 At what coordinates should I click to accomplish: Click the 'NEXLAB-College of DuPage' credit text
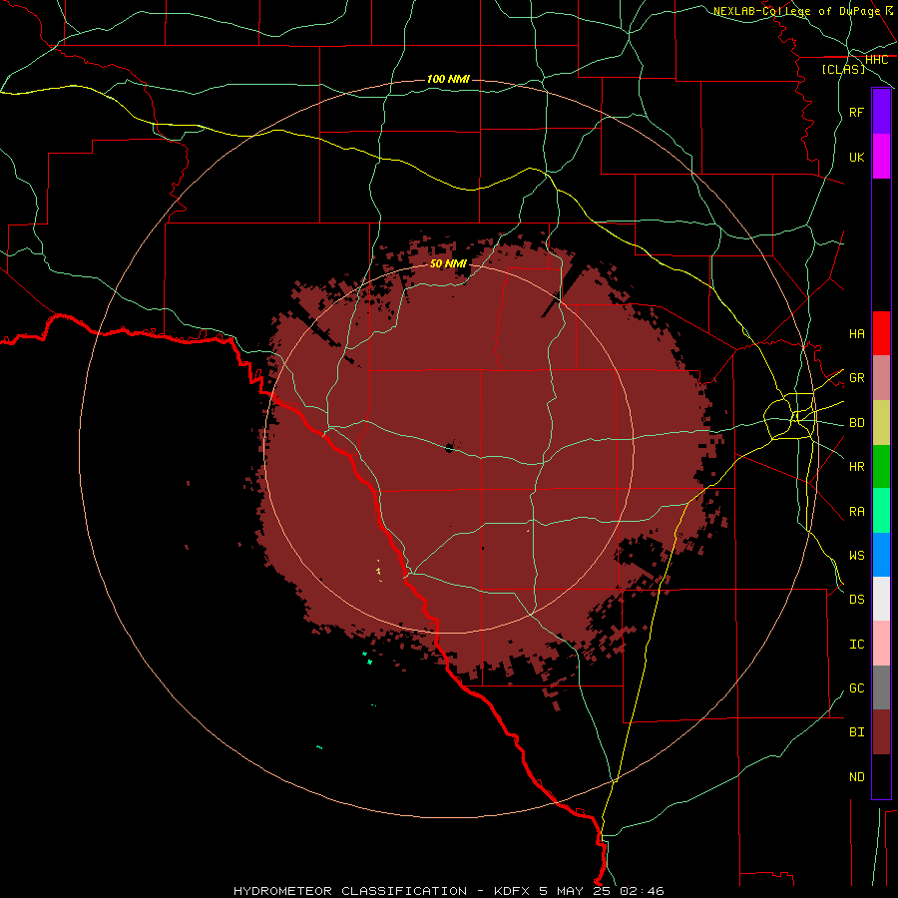click(796, 11)
